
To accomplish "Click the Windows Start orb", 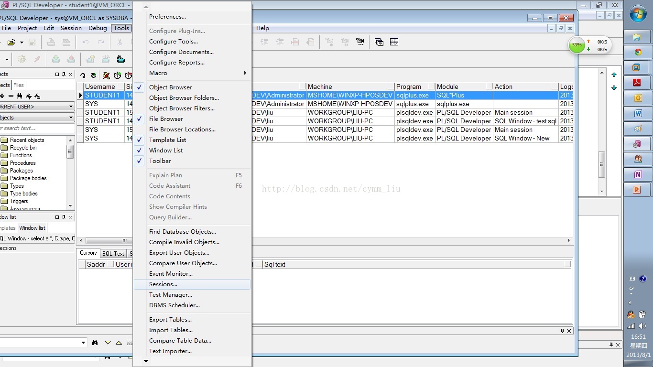I will click(x=638, y=13).
